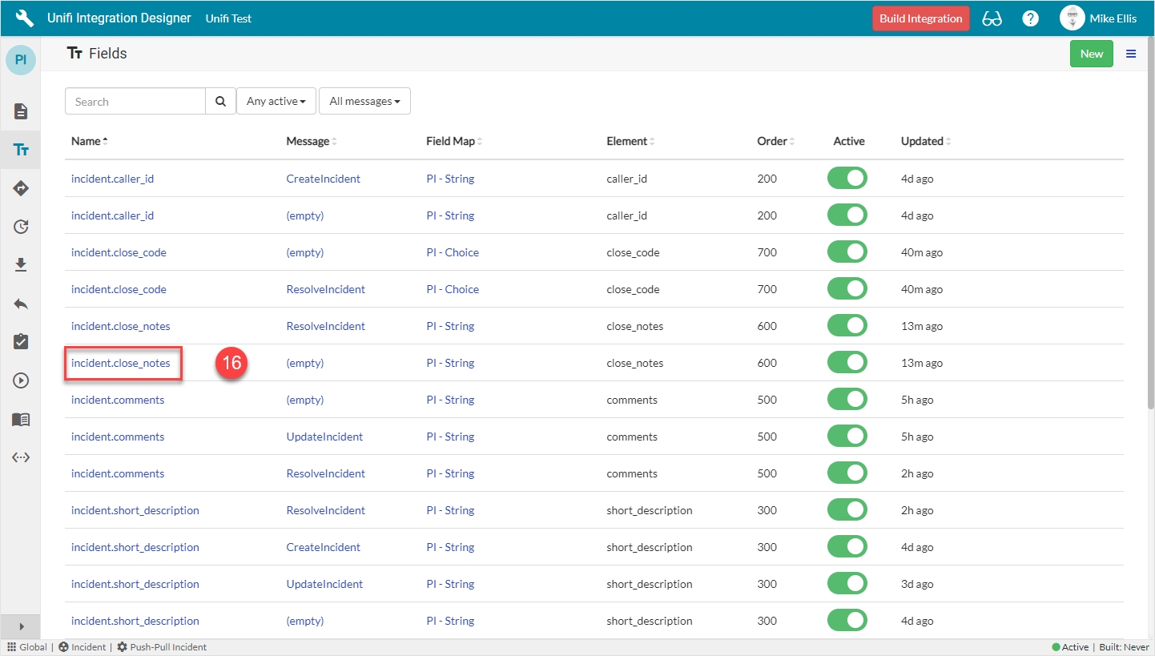This screenshot has height=656, width=1155.
Task: Open the hamburger menu beside New
Action: click(1131, 54)
